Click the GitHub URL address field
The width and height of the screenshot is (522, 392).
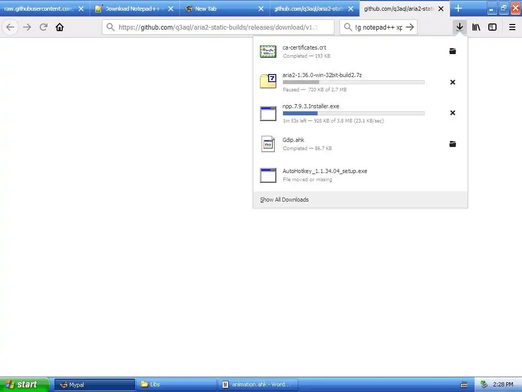[x=218, y=27]
